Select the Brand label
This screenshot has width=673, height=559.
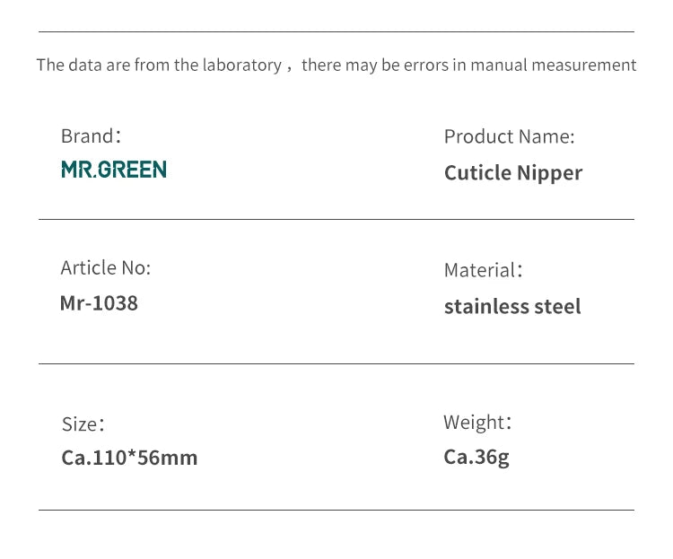(x=91, y=136)
